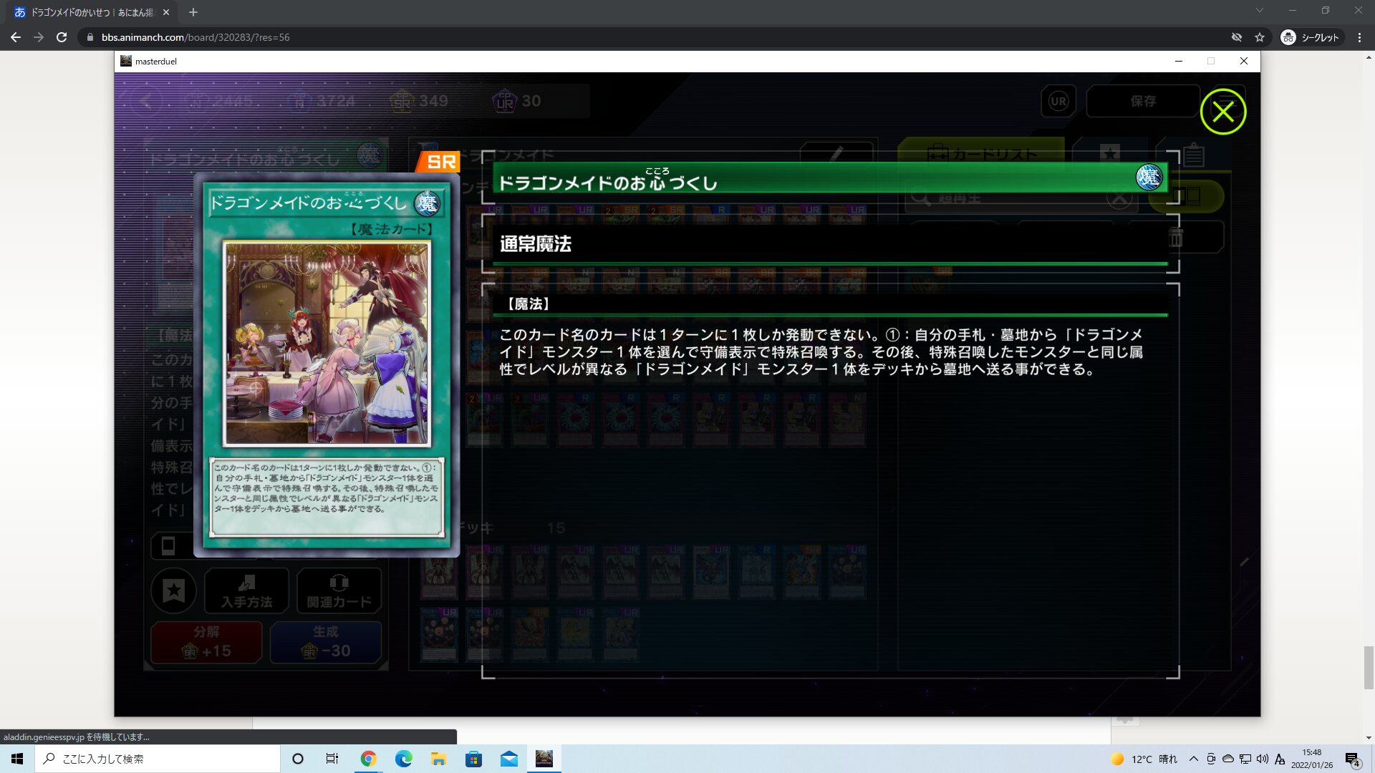
Task: Open new browser tab
Action: 193,12
